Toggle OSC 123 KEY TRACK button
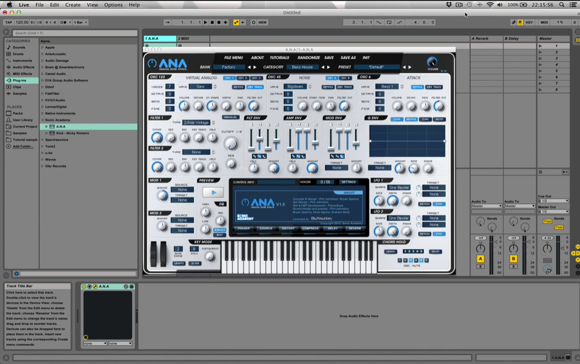This screenshot has width=580, height=364. point(255,87)
